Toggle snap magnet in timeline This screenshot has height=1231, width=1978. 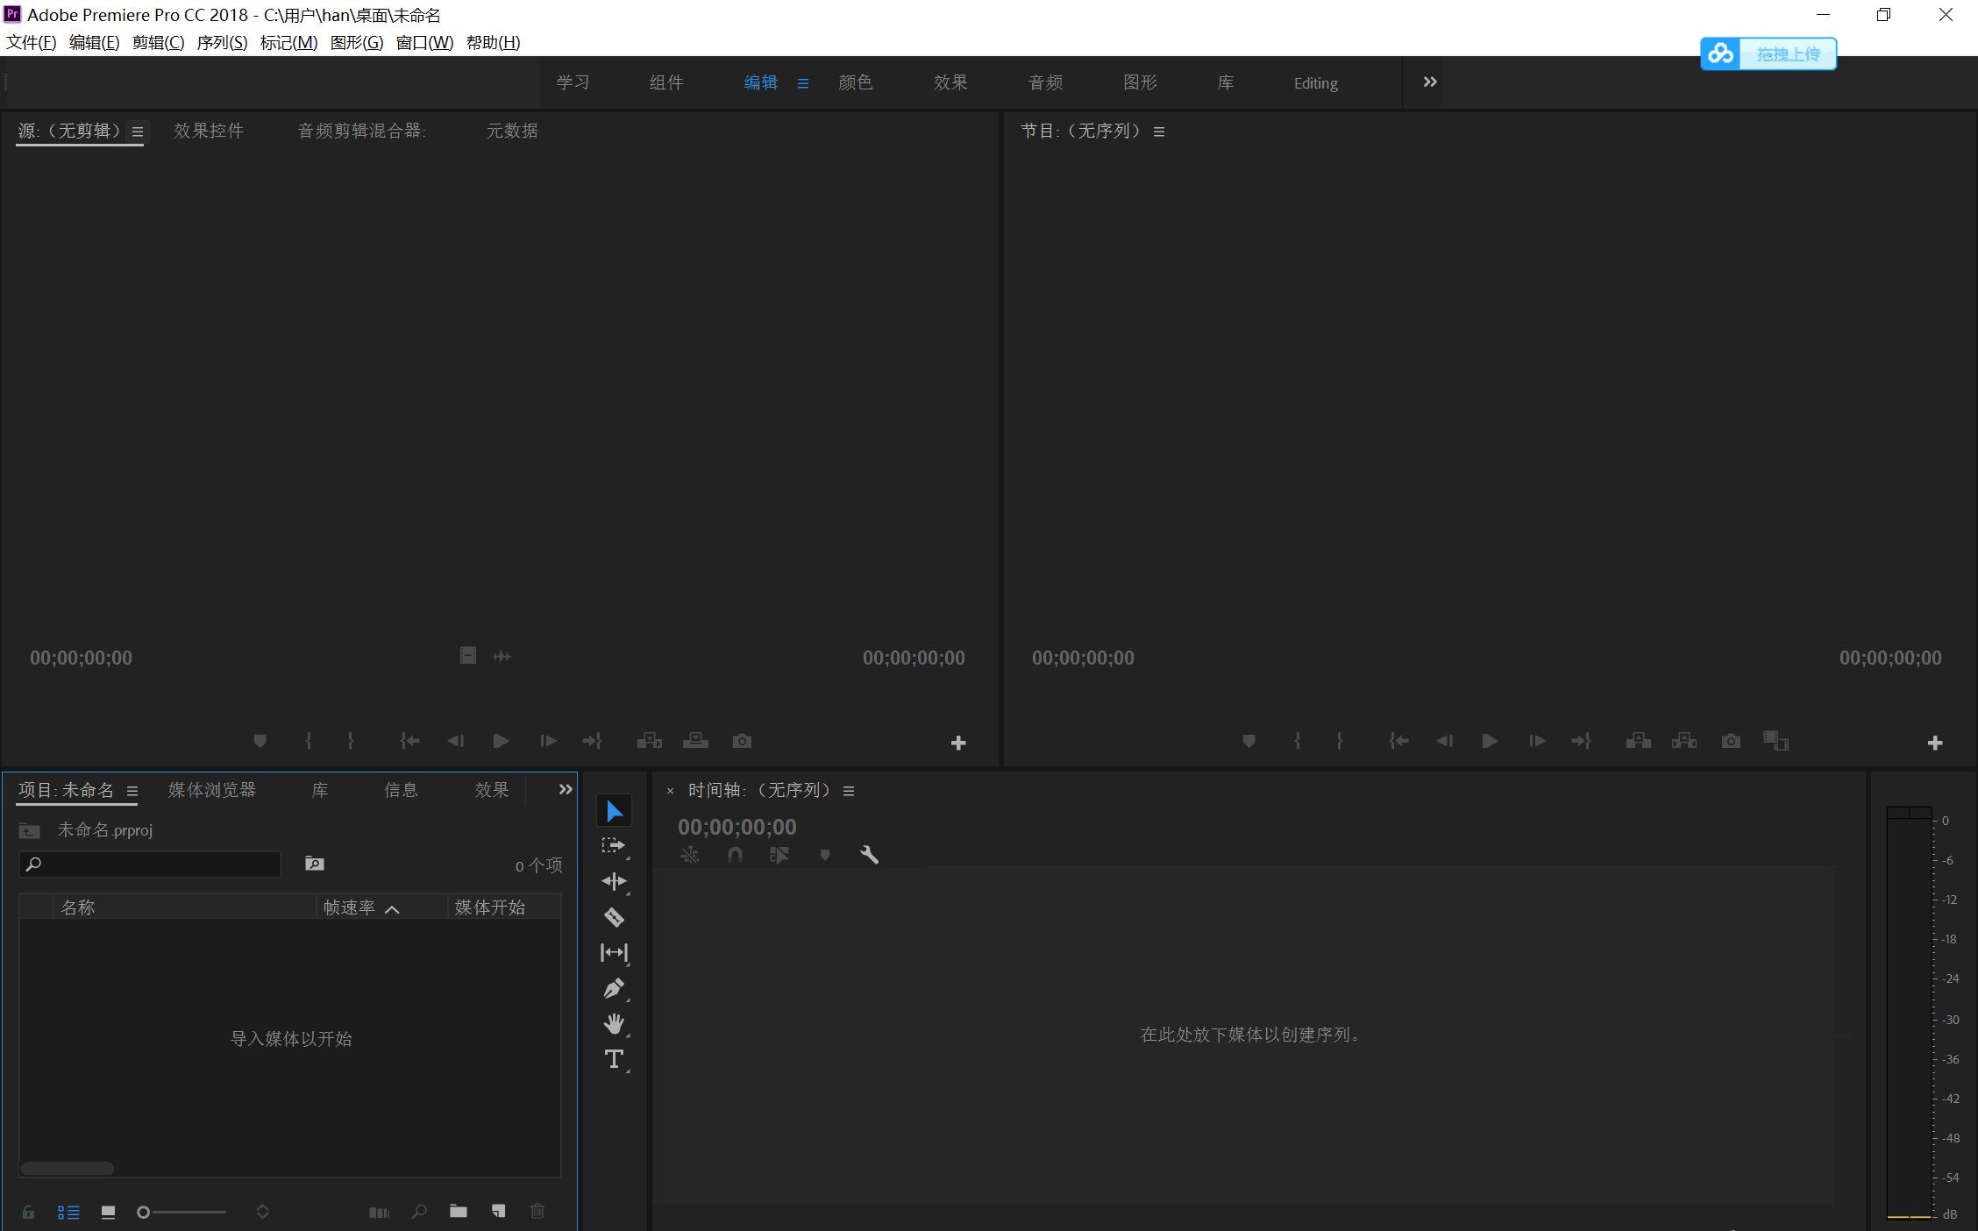[x=735, y=854]
